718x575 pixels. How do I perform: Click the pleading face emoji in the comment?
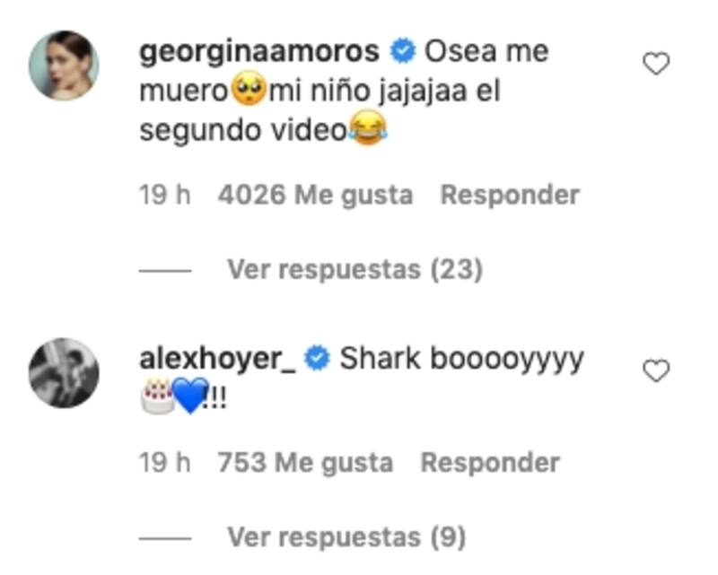(x=249, y=90)
